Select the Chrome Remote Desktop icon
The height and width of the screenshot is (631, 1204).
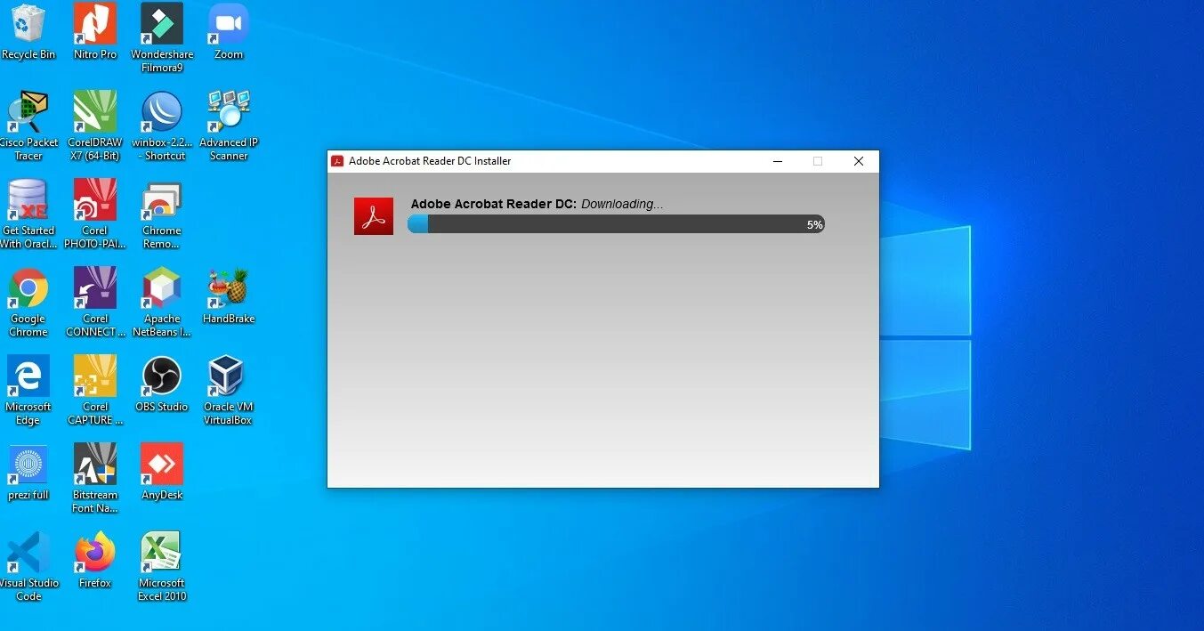click(x=162, y=200)
